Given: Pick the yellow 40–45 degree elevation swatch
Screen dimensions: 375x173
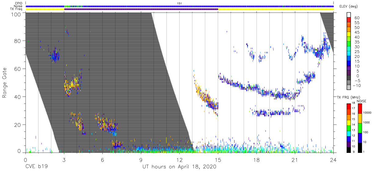Looking at the screenshot, I should pos(349,35).
